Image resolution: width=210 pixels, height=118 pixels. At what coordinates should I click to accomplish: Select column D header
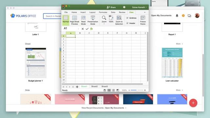pos(98,33)
